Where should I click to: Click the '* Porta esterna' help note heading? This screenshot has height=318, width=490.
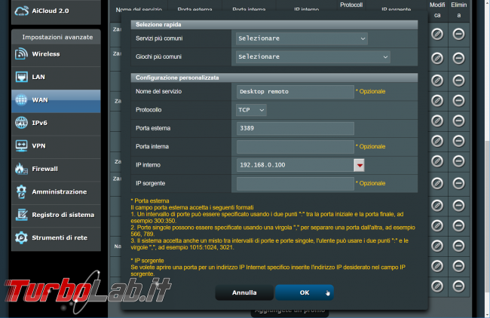pos(150,201)
